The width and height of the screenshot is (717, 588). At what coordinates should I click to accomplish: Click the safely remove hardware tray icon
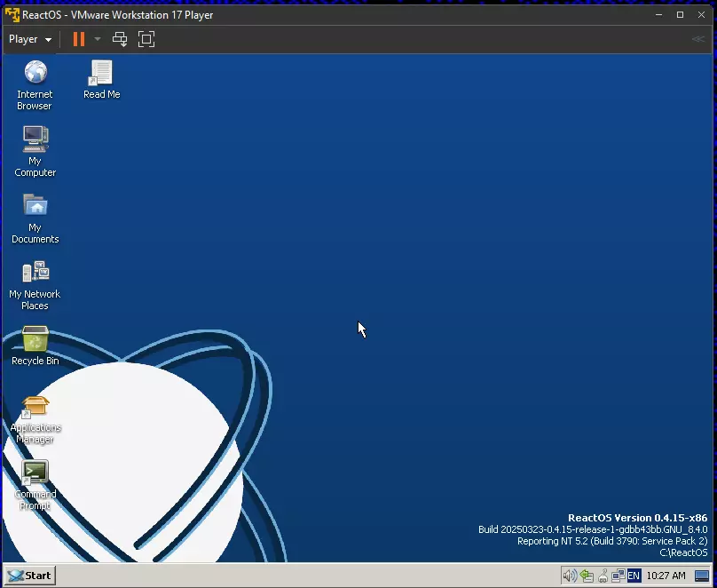click(x=587, y=576)
